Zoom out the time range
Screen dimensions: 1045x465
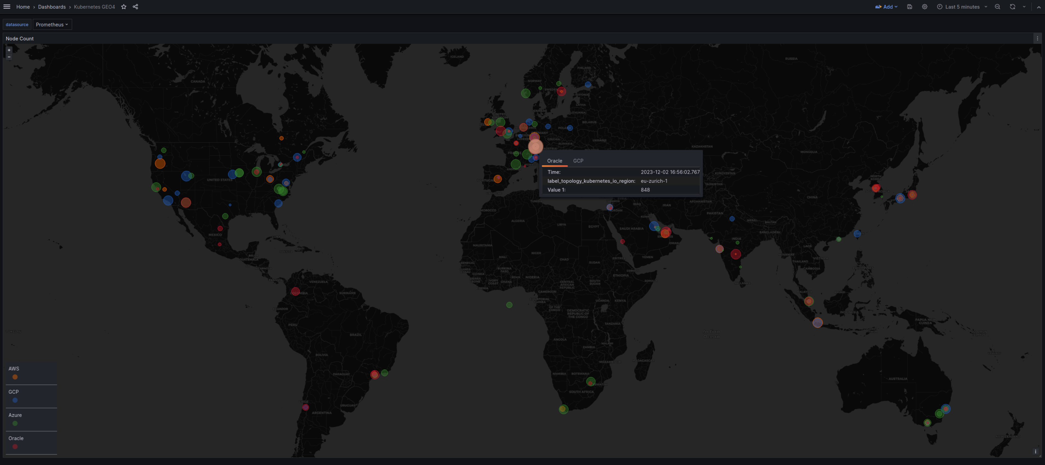[997, 7]
